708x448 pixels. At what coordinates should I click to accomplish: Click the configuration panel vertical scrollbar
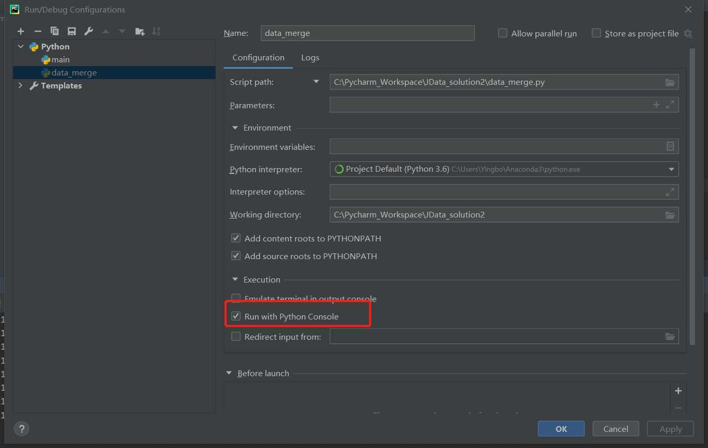[692, 197]
